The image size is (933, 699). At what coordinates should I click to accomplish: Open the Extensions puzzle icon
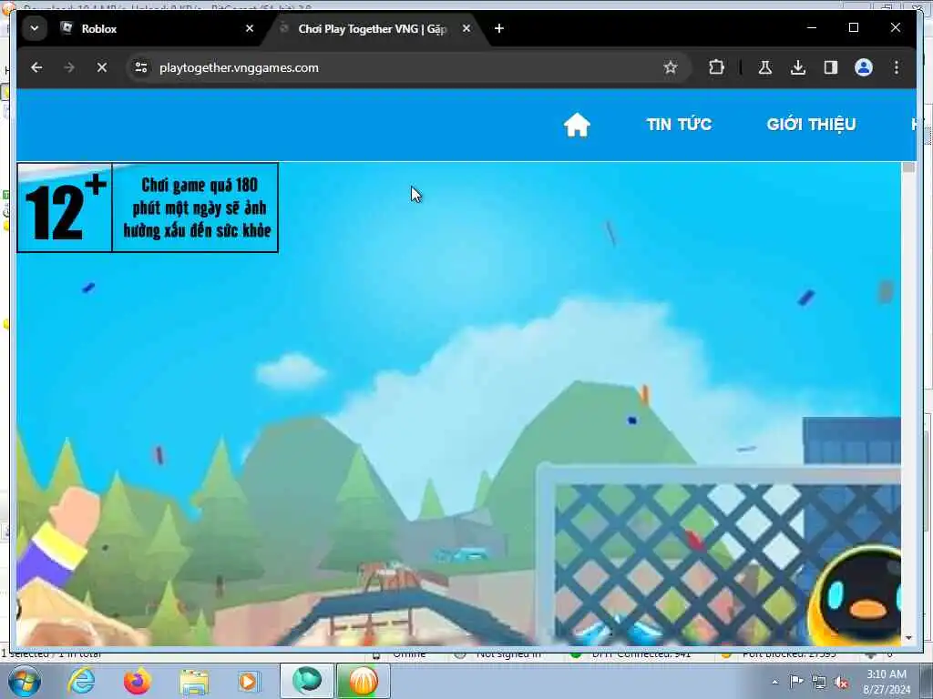click(x=716, y=67)
